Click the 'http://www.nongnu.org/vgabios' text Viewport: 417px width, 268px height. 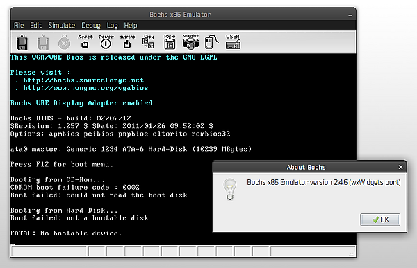[x=85, y=88]
